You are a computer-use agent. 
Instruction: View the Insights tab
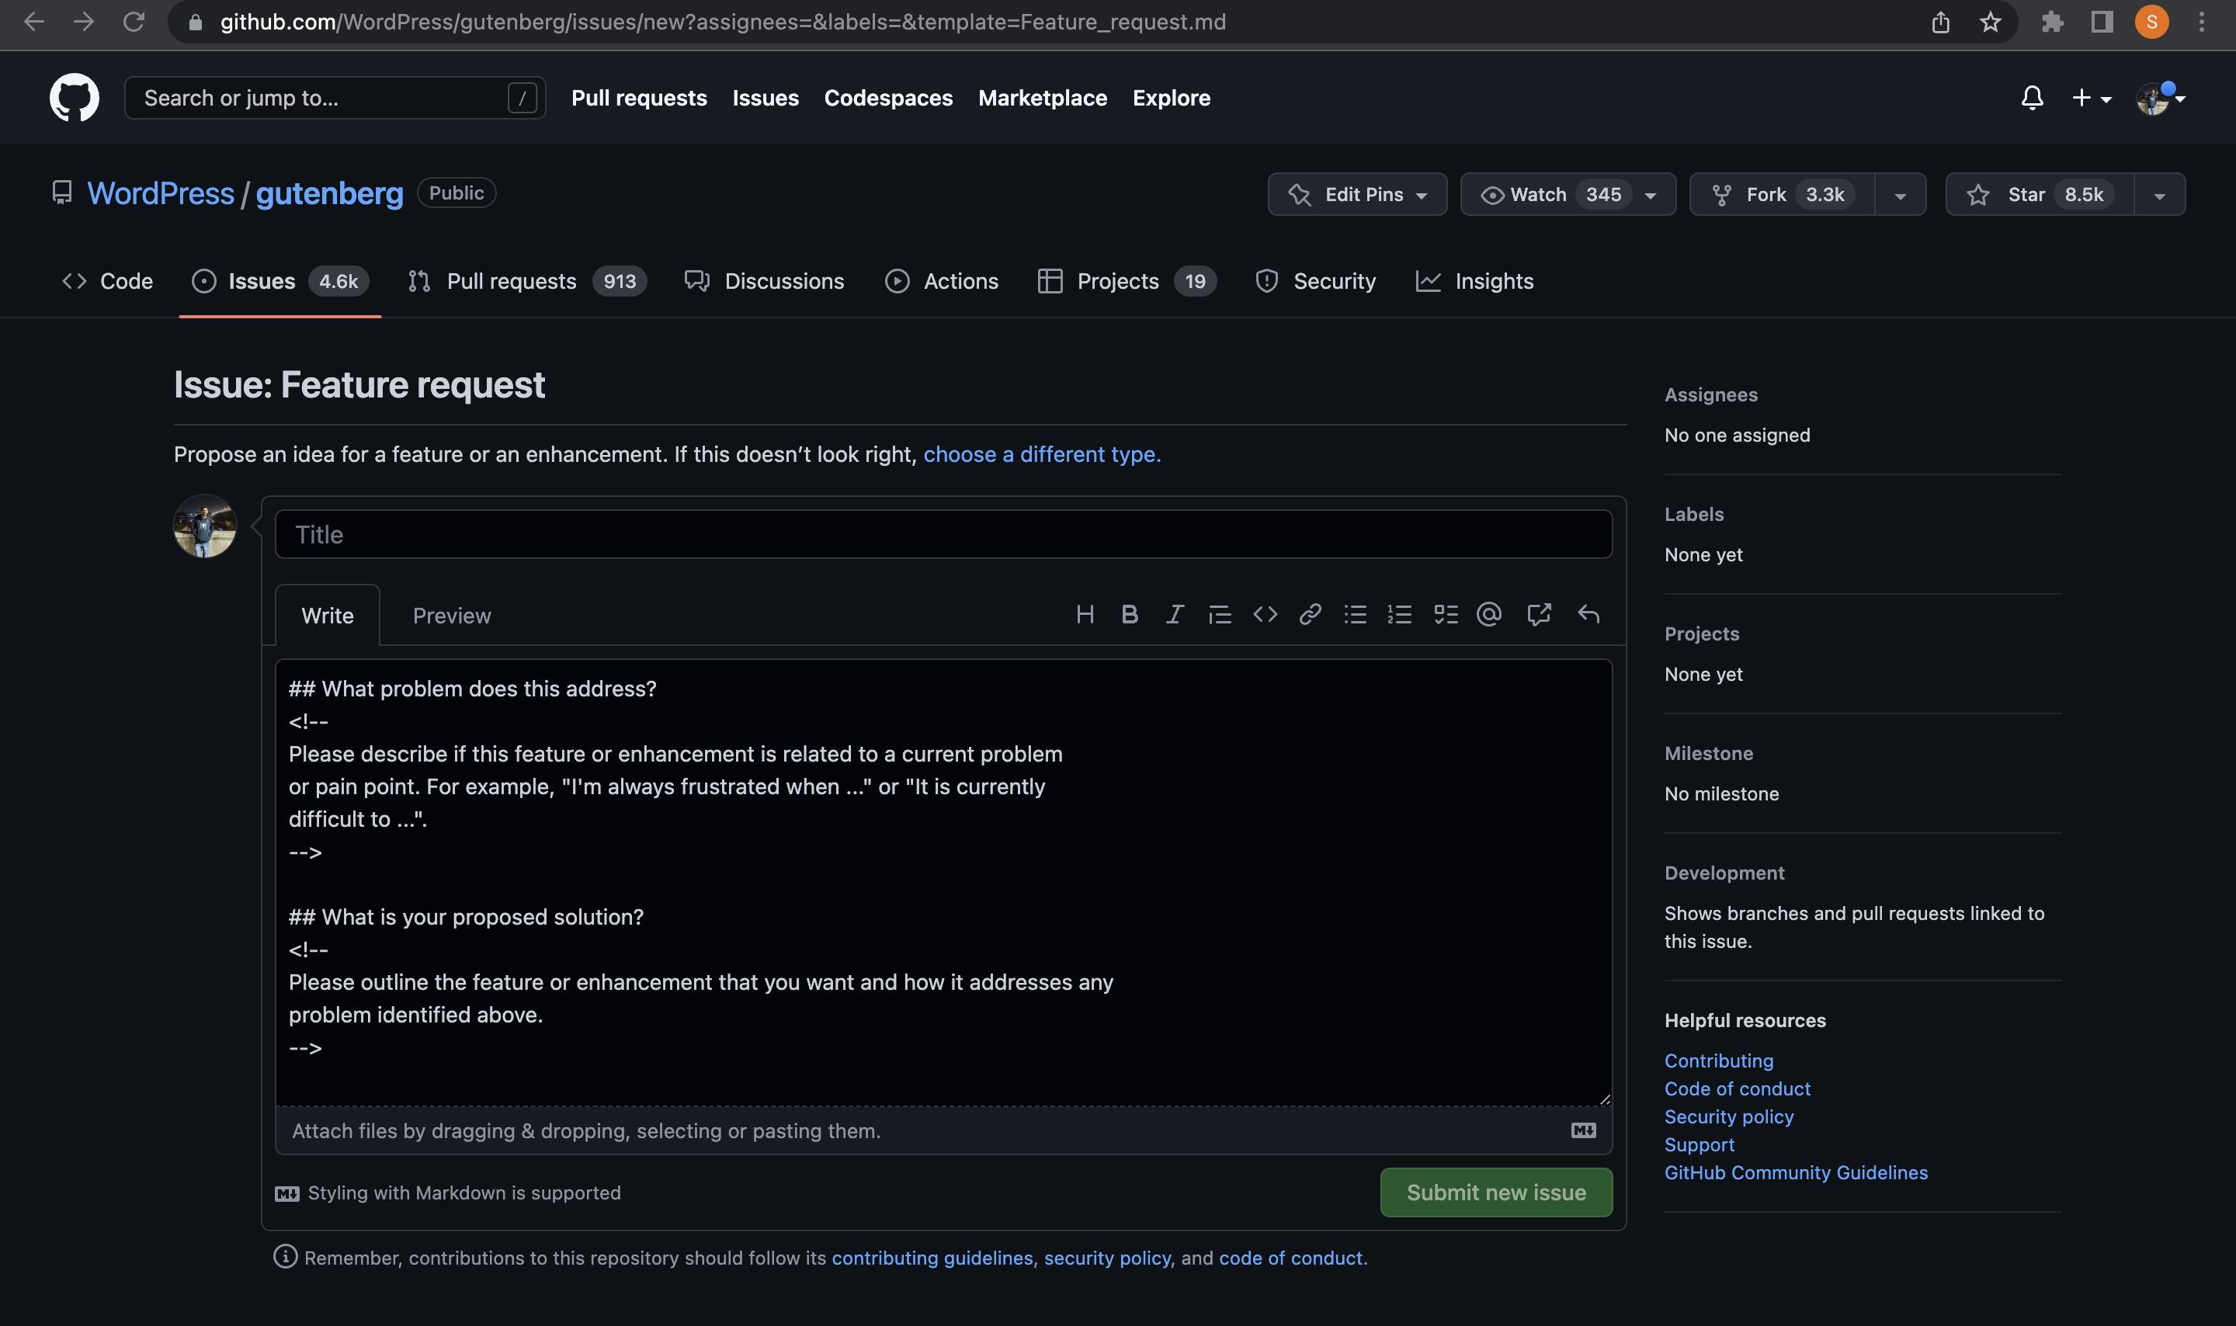(x=1474, y=280)
